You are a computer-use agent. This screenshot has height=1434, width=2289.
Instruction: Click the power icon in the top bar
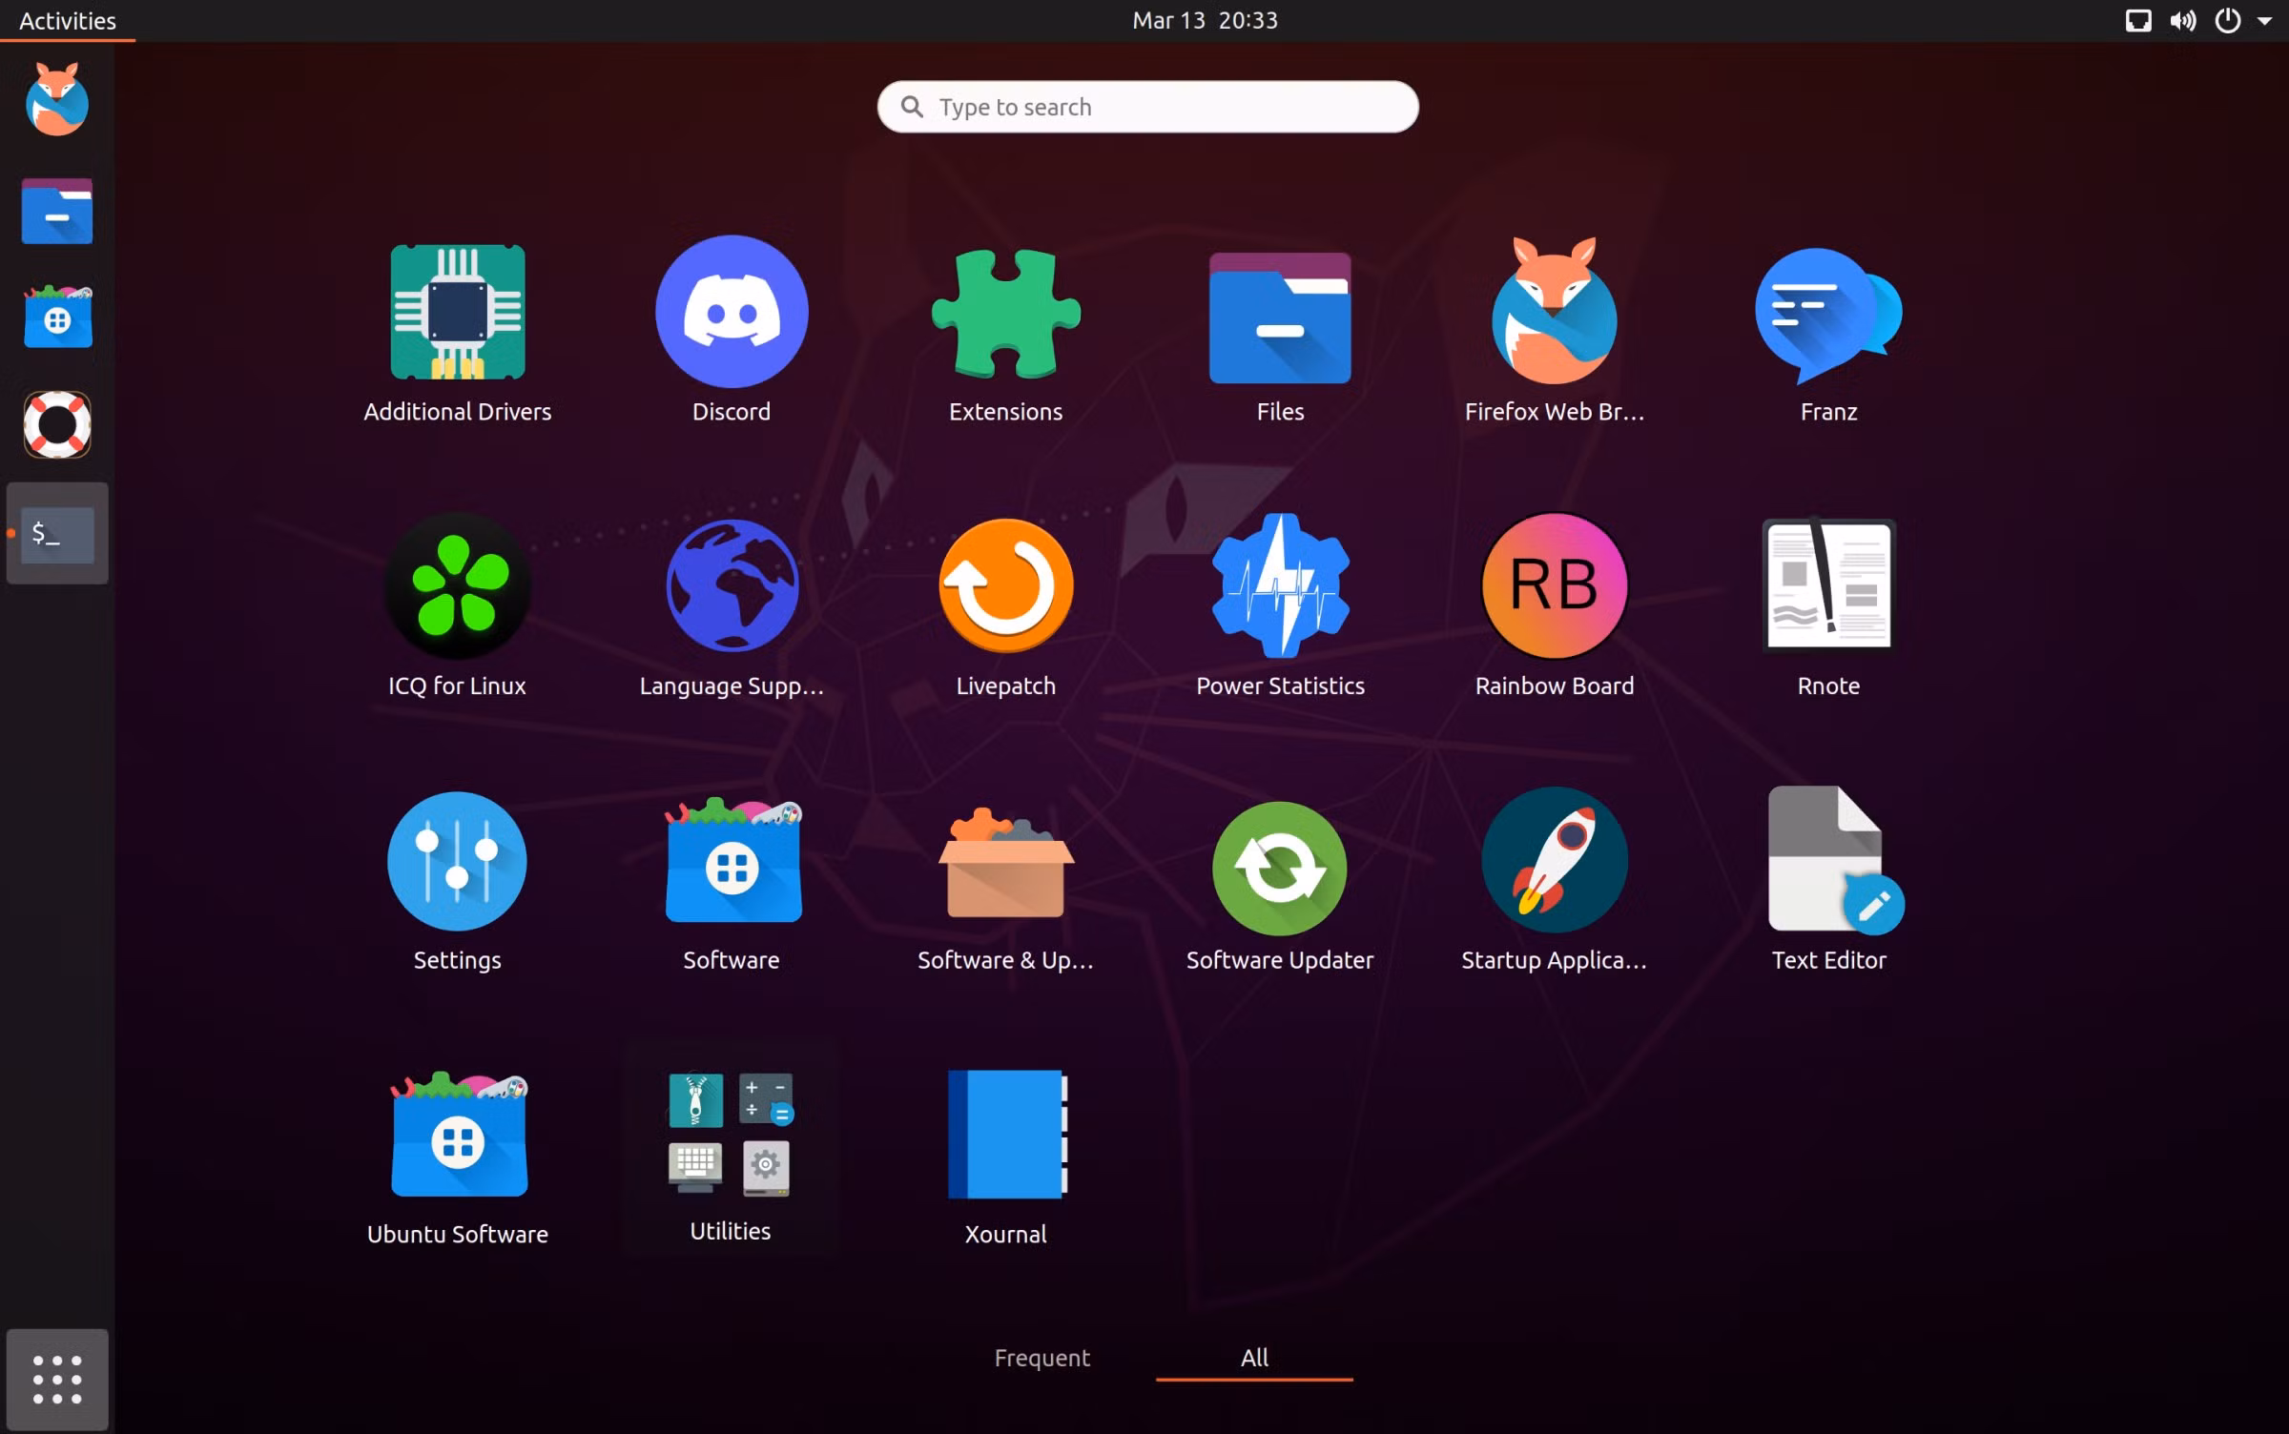[2228, 20]
